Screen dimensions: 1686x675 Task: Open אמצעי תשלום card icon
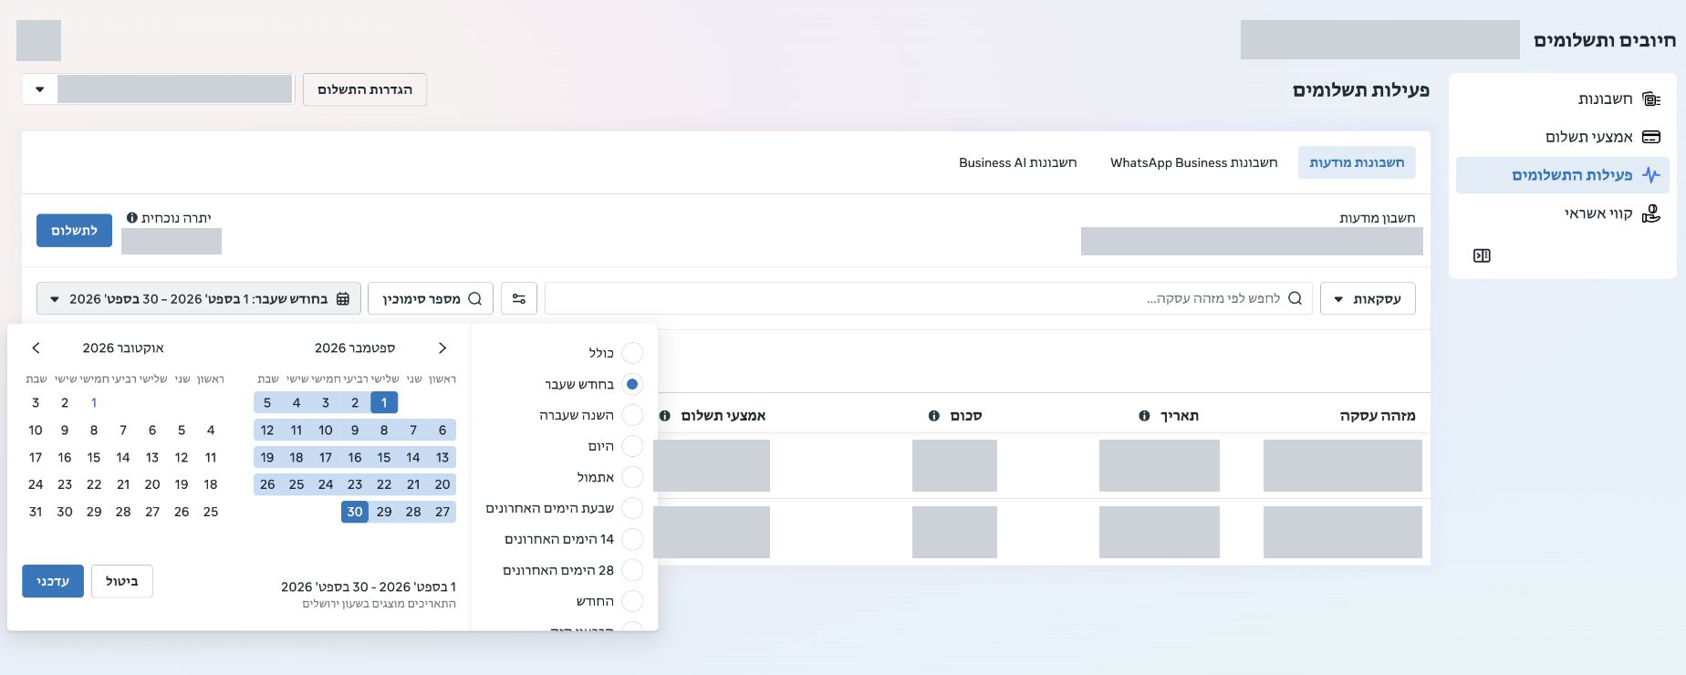1650,137
